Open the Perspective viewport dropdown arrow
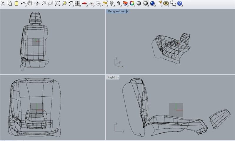 click(128, 11)
